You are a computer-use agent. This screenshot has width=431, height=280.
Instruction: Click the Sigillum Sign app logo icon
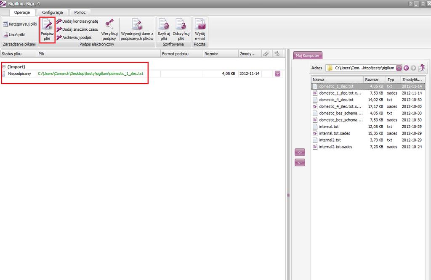pos(3,4)
